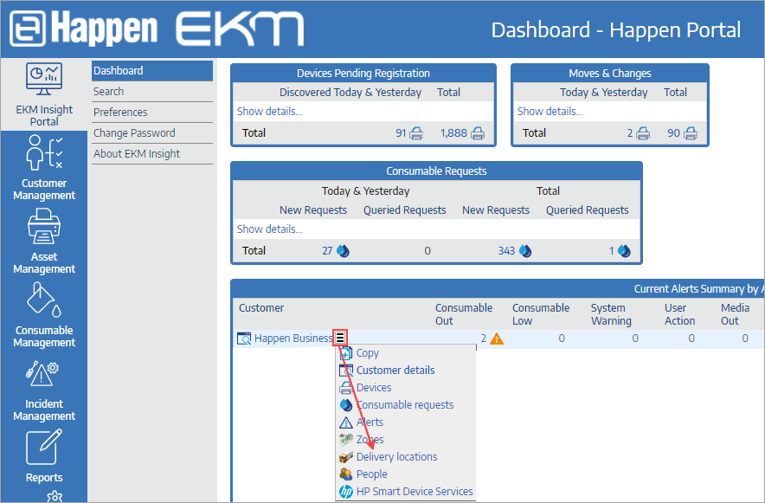Click the System Warning column header

[611, 314]
